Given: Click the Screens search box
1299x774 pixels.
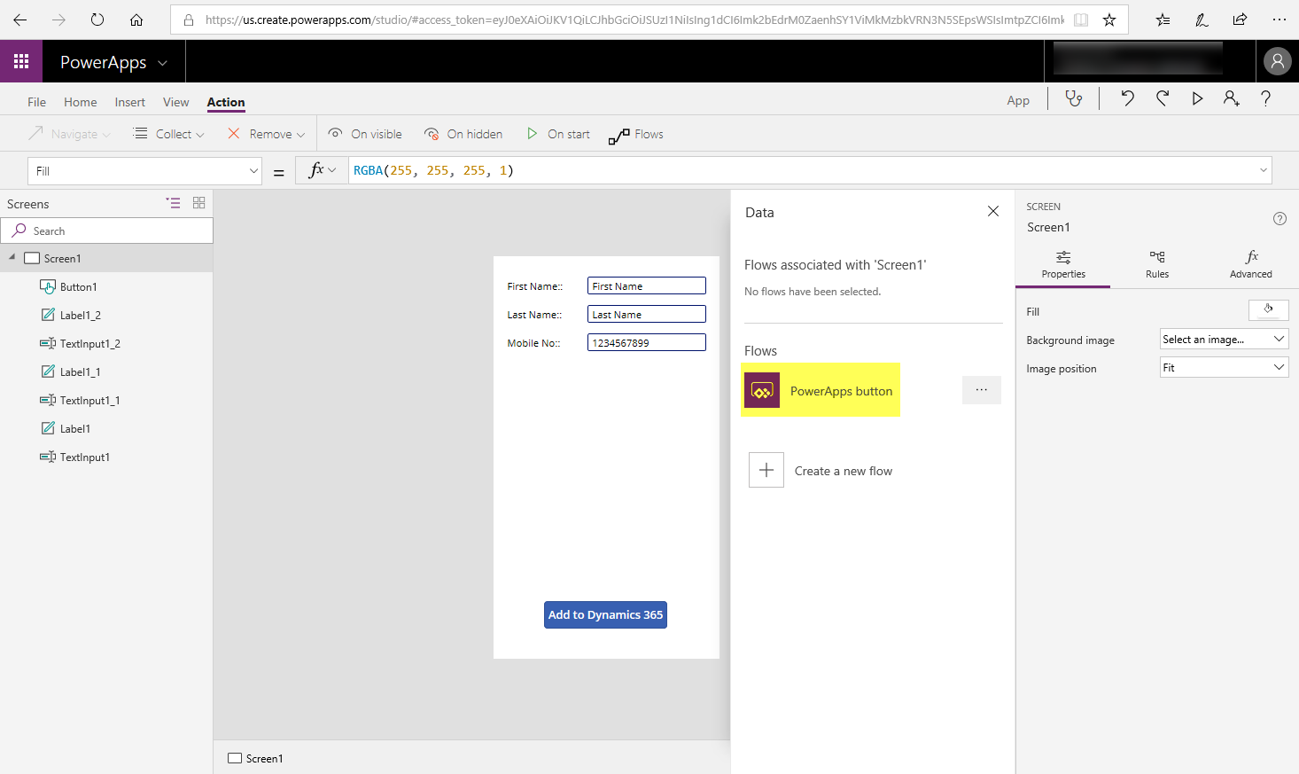Looking at the screenshot, I should 107,231.
